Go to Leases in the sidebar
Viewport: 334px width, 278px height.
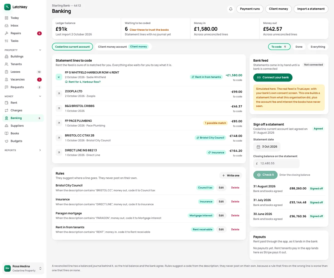point(23,72)
